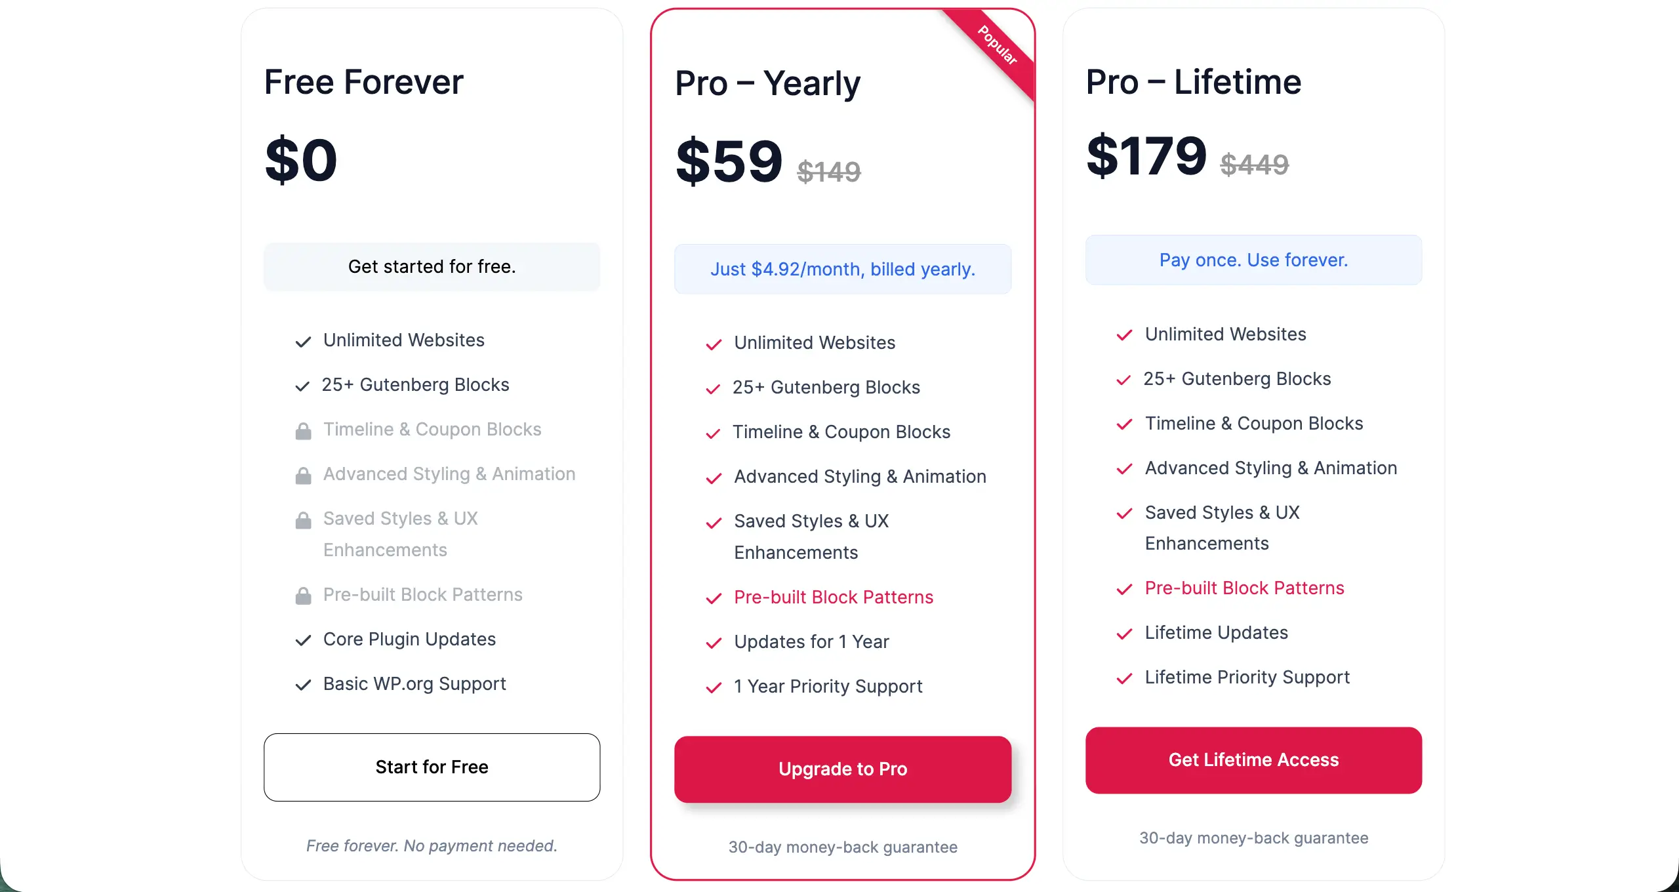This screenshot has width=1679, height=892.
Task: Click the Get Lifetime Access button
Action: tap(1253, 760)
